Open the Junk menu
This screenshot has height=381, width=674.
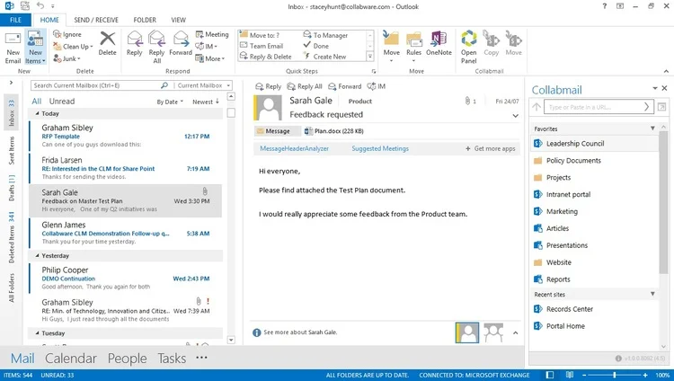(x=67, y=58)
